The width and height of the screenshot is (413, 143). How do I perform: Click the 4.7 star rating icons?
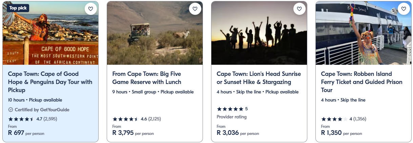point(21,119)
